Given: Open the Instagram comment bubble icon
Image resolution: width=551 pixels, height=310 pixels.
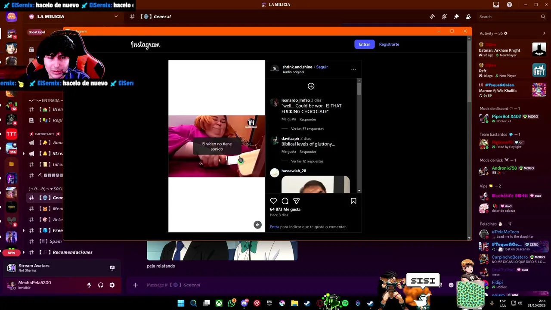Looking at the screenshot, I should pos(285,201).
